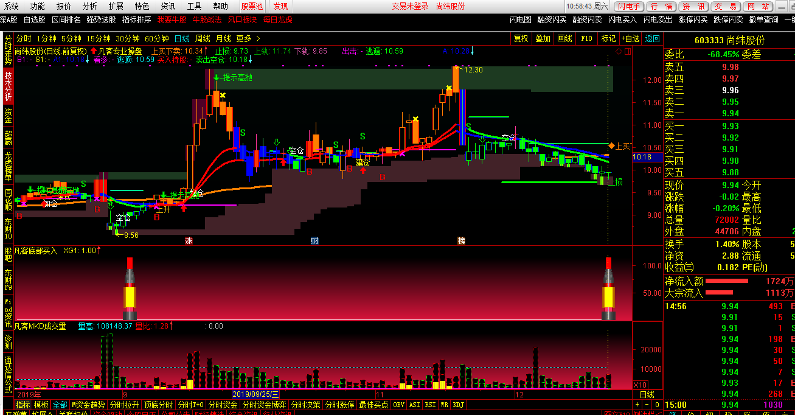Click the split-pane icon above the chart
This screenshot has width=795, height=415.
[628, 52]
